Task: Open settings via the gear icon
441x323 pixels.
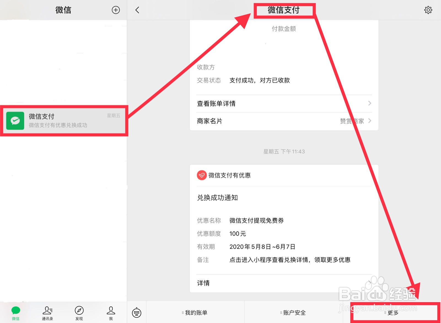Action: pyautogui.click(x=428, y=10)
